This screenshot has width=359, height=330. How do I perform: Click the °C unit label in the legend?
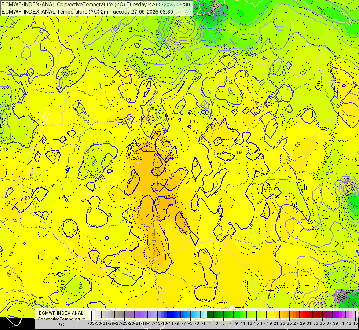pos(61,325)
